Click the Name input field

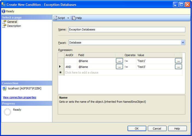[127, 29]
